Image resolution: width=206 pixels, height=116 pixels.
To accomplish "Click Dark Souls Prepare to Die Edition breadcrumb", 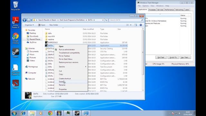I will pyautogui.click(x=72, y=20).
